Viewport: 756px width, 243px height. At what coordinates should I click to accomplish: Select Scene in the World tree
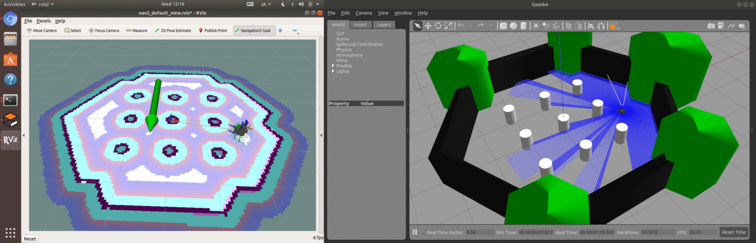click(343, 38)
